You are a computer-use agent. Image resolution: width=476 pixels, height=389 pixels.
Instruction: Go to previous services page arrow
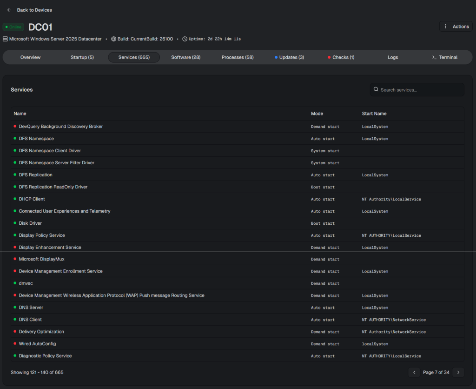pyautogui.click(x=414, y=372)
